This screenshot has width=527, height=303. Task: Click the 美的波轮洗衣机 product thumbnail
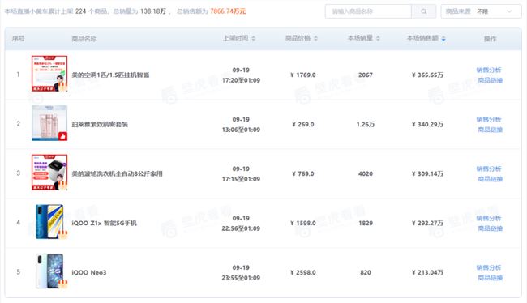pos(49,173)
